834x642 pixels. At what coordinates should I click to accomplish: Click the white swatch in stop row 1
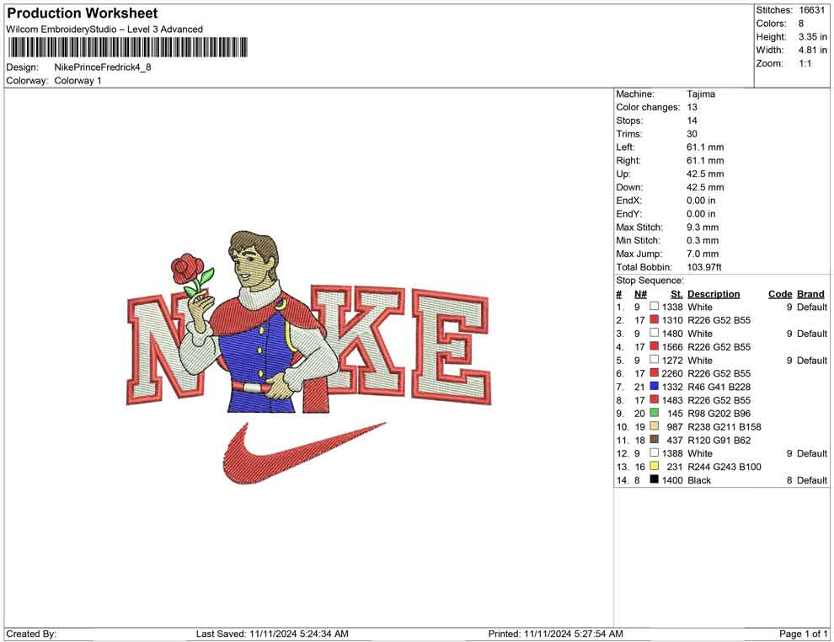655,307
